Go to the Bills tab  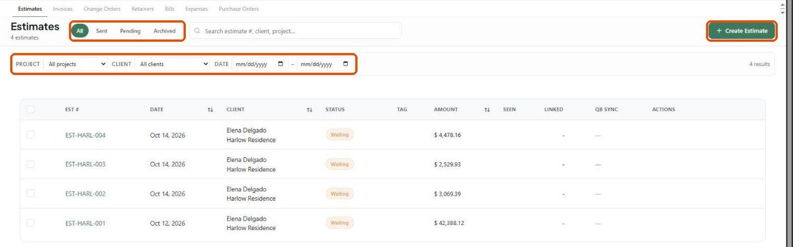[169, 9]
